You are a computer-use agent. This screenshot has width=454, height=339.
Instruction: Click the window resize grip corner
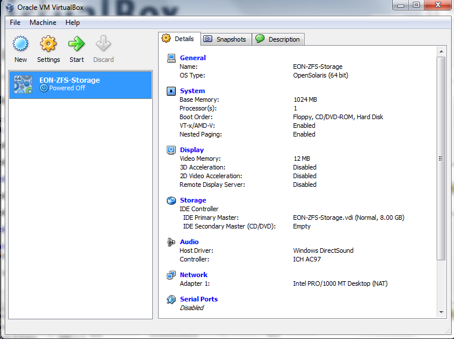pos(447,331)
